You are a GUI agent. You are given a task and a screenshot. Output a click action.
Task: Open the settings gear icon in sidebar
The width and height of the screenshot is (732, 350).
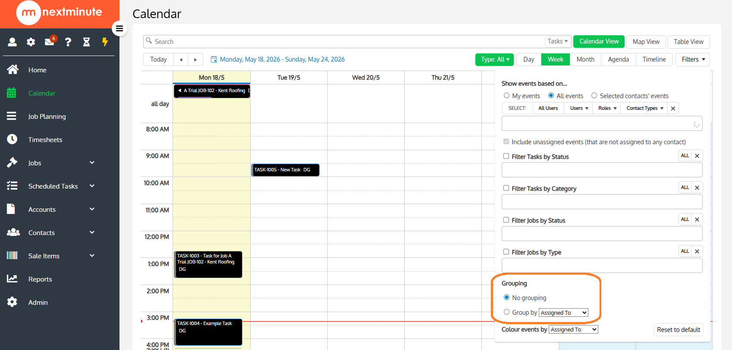point(31,42)
